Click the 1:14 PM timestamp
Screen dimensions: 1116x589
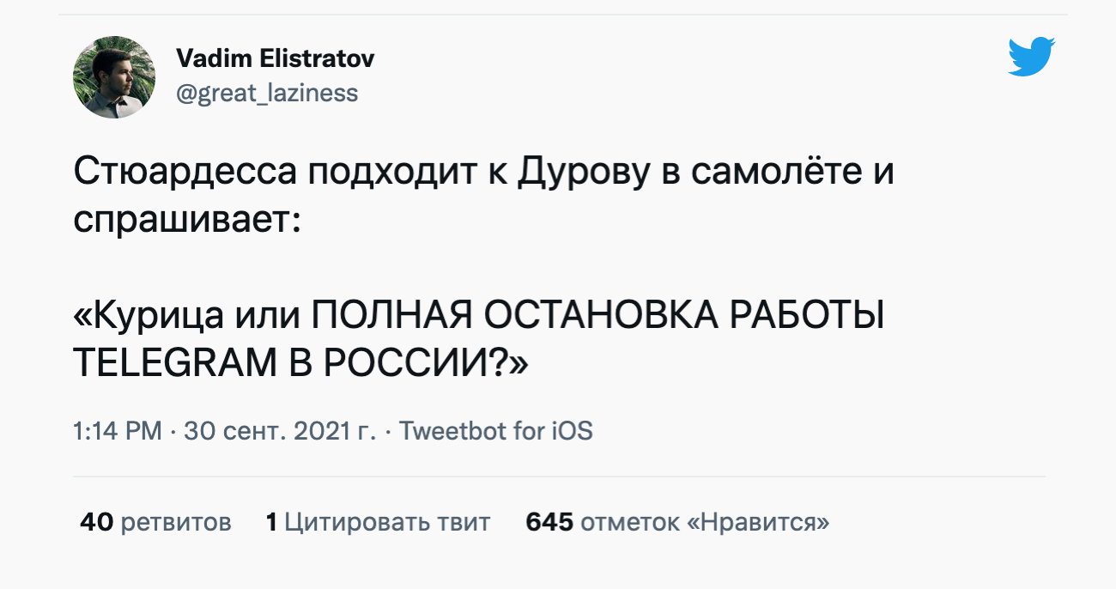point(118,430)
